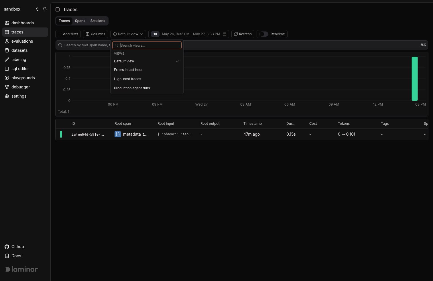Click the 0.15s duration cell
Image resolution: width=433 pixels, height=281 pixels.
point(291,134)
